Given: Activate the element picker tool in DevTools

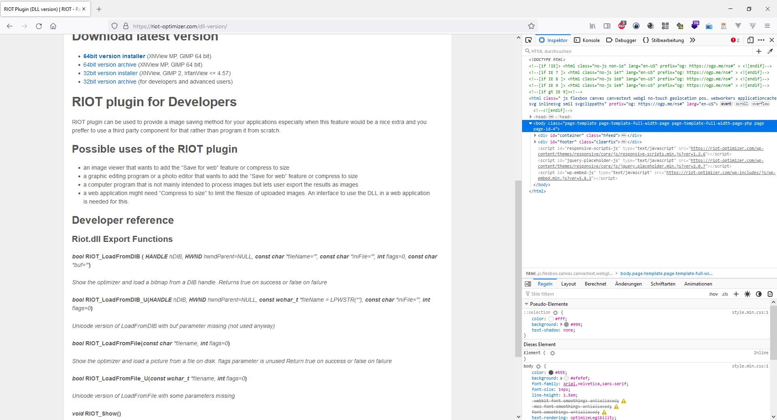Looking at the screenshot, I should [529, 40].
